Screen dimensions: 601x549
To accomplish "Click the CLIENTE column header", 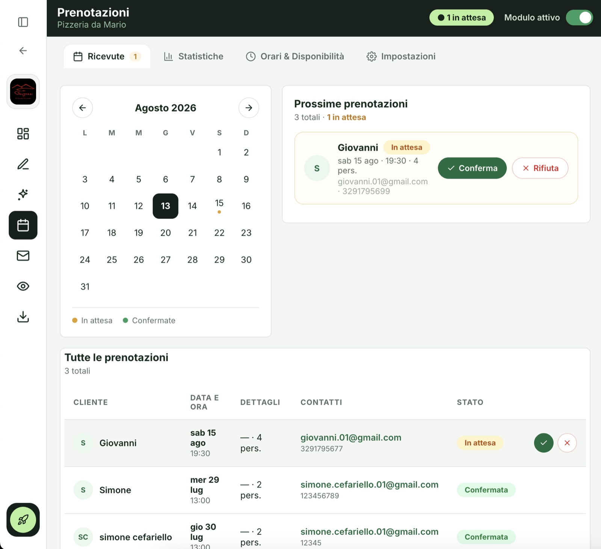I will [x=91, y=402].
